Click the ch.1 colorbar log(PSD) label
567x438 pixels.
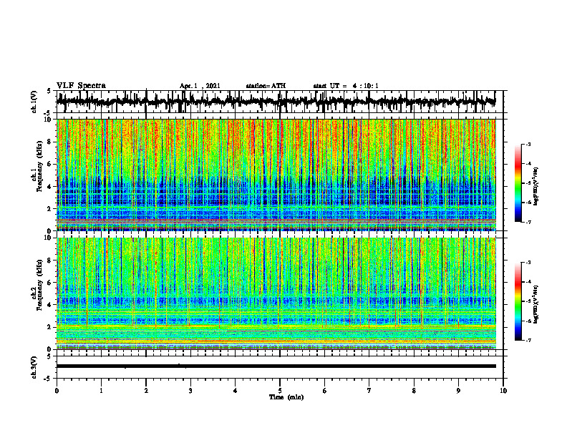pyautogui.click(x=536, y=185)
